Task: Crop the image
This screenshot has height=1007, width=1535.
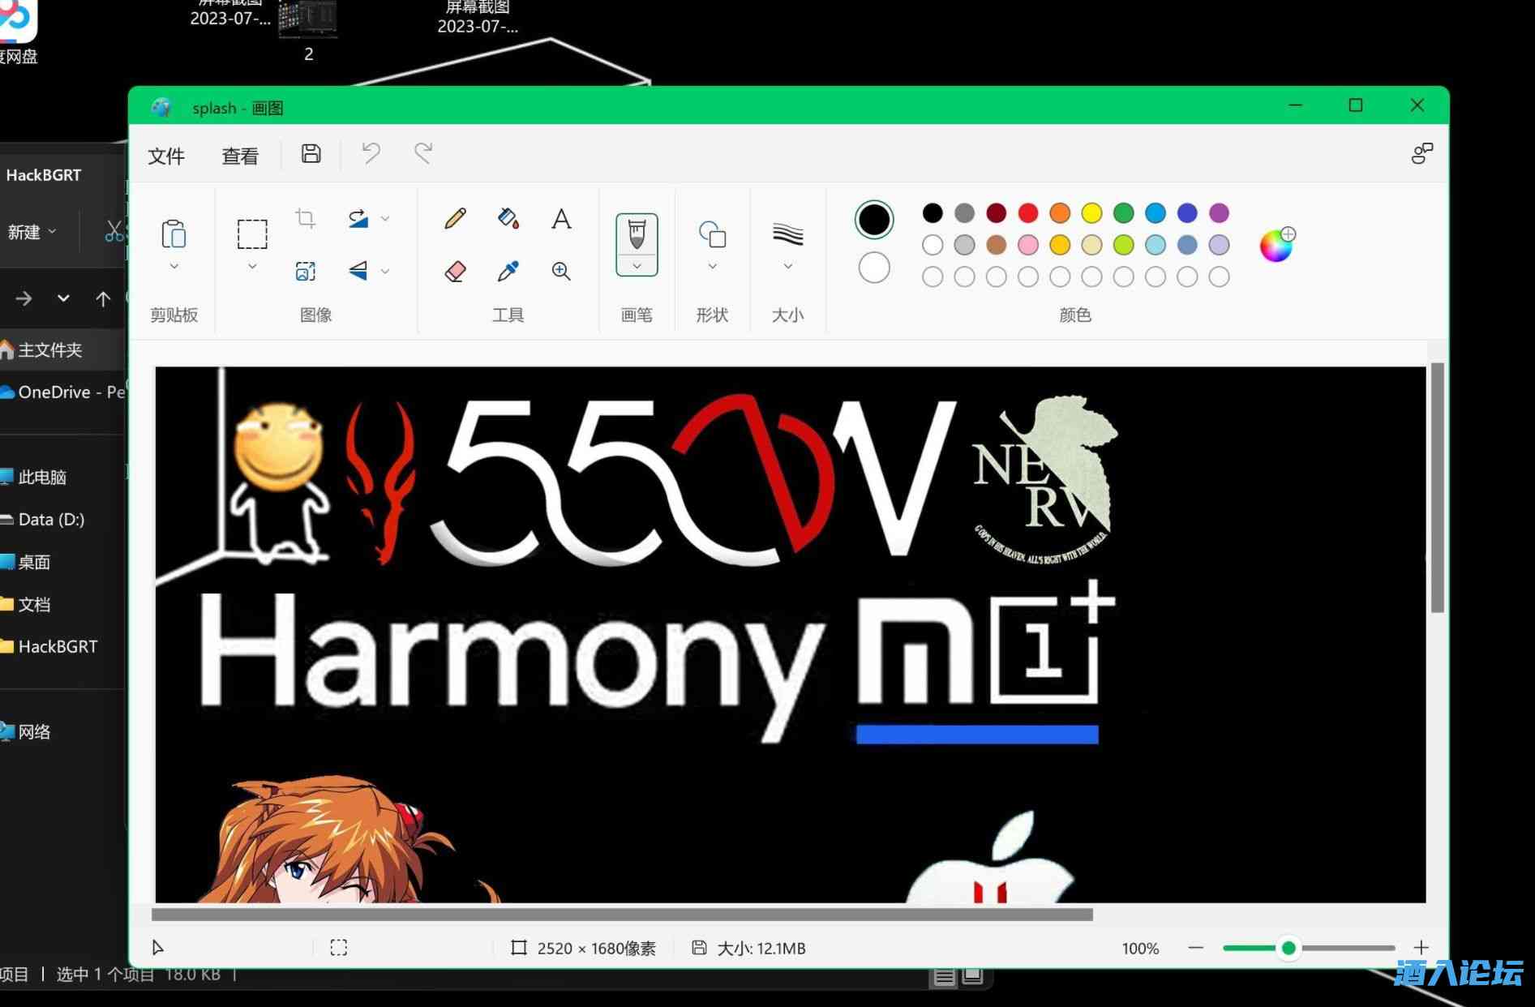Action: point(305,217)
